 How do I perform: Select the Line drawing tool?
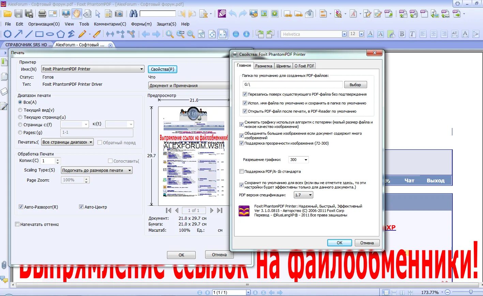[x=29, y=34]
